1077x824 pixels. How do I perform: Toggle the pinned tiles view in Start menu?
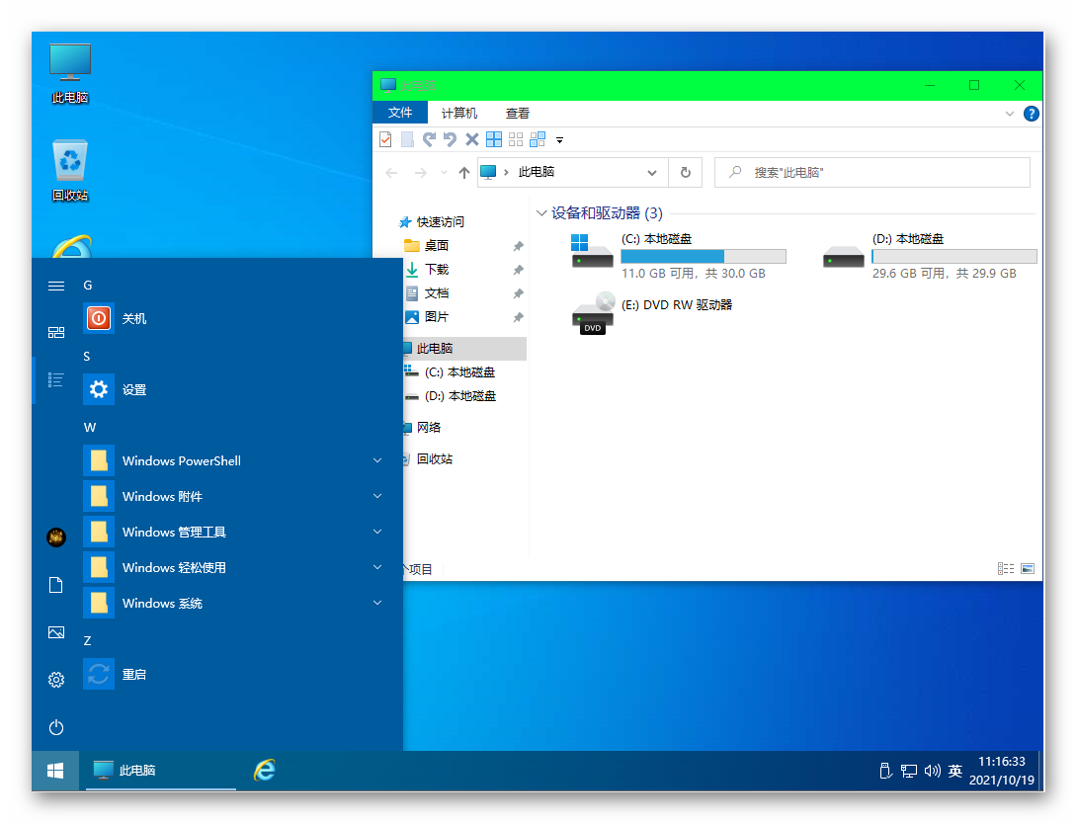pos(56,333)
